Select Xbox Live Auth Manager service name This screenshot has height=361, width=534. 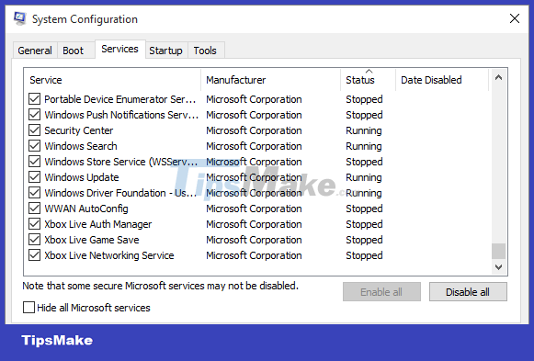pos(98,224)
